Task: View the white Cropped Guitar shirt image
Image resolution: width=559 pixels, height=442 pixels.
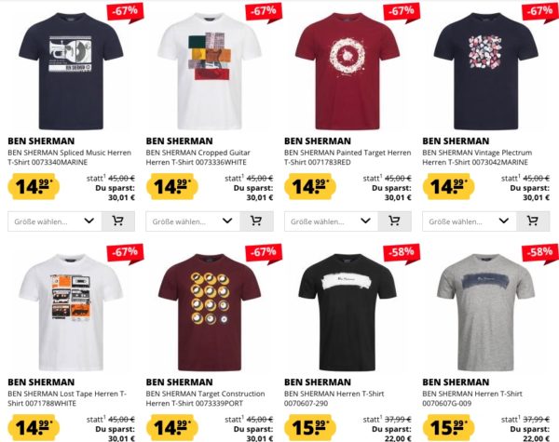Action: click(x=210, y=71)
